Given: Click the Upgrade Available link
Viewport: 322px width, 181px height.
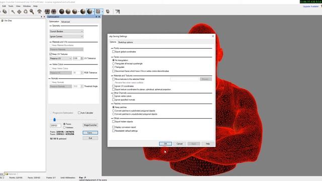Looking at the screenshot, I should 311,7.
